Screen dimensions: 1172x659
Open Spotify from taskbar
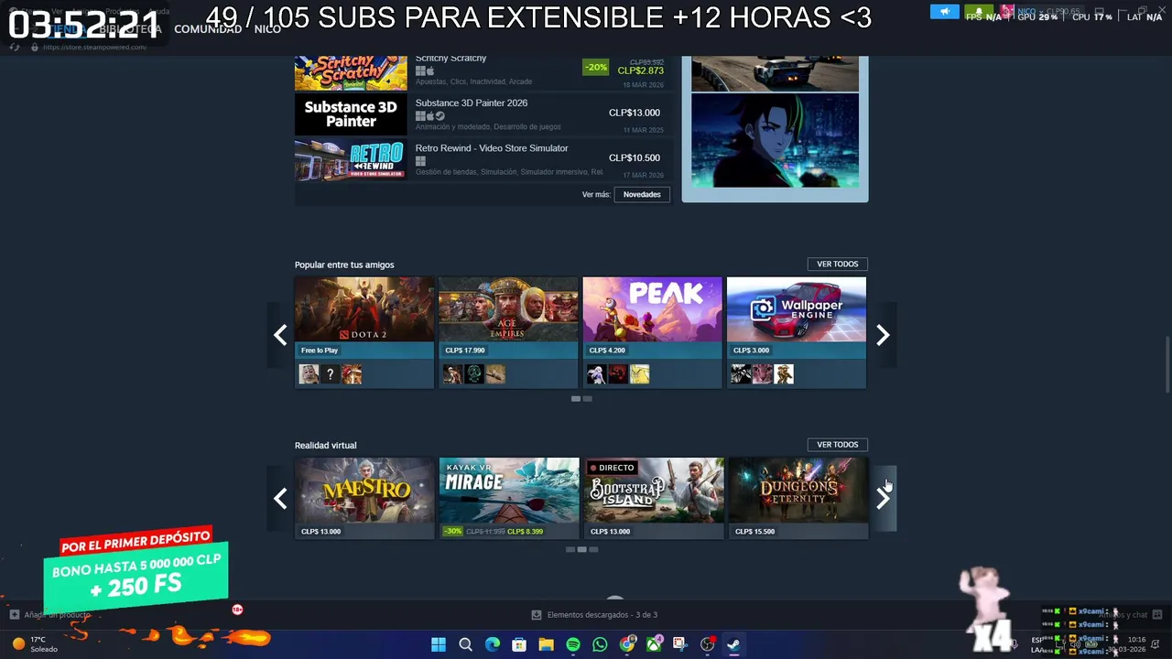pyautogui.click(x=573, y=644)
